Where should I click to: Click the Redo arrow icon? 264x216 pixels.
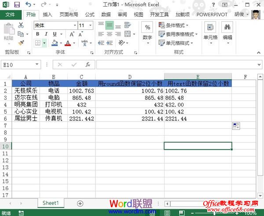44,4
